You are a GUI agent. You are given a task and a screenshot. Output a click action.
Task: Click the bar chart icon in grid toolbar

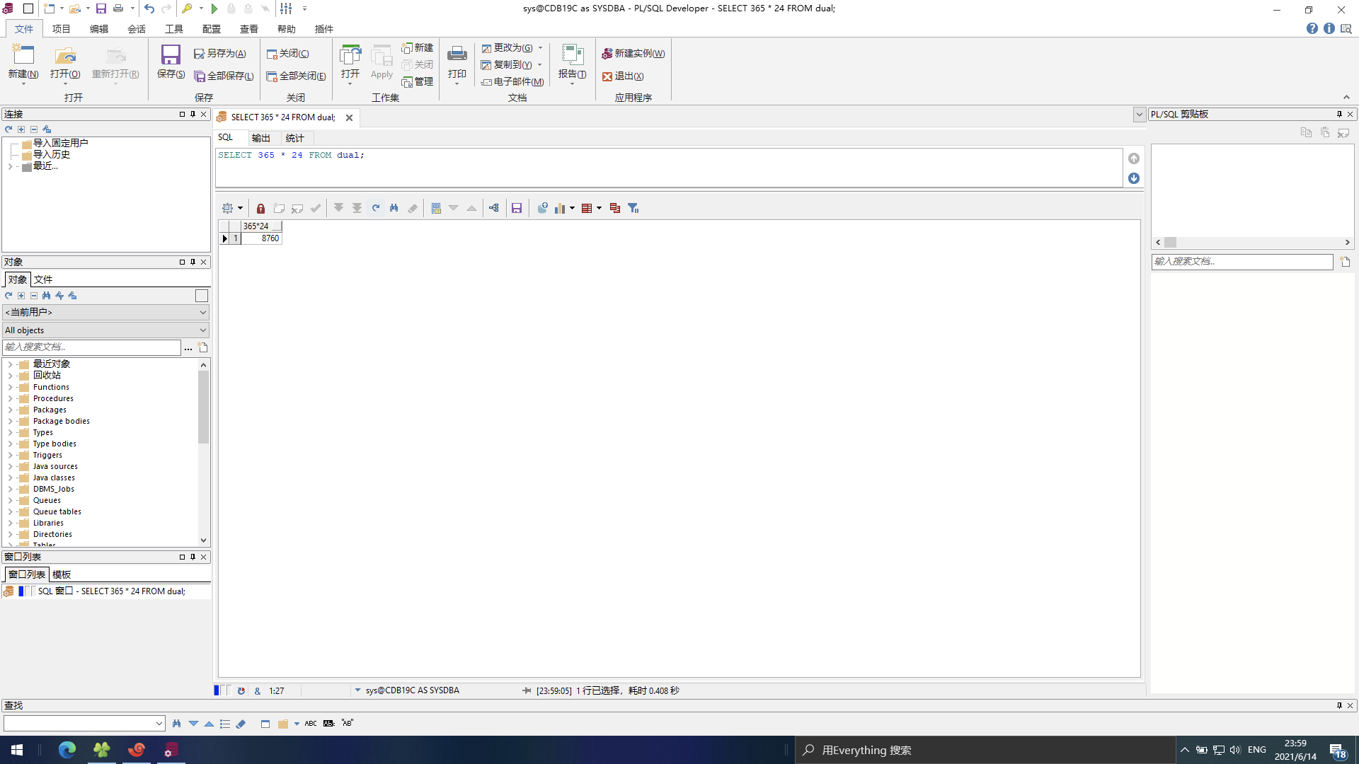coord(560,208)
